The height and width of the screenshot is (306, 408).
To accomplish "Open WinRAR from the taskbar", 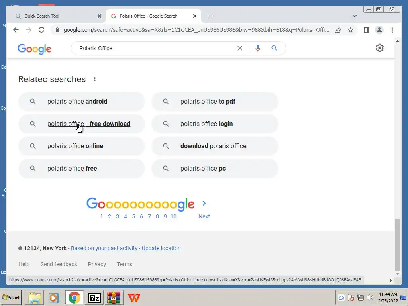I will point(114,298).
